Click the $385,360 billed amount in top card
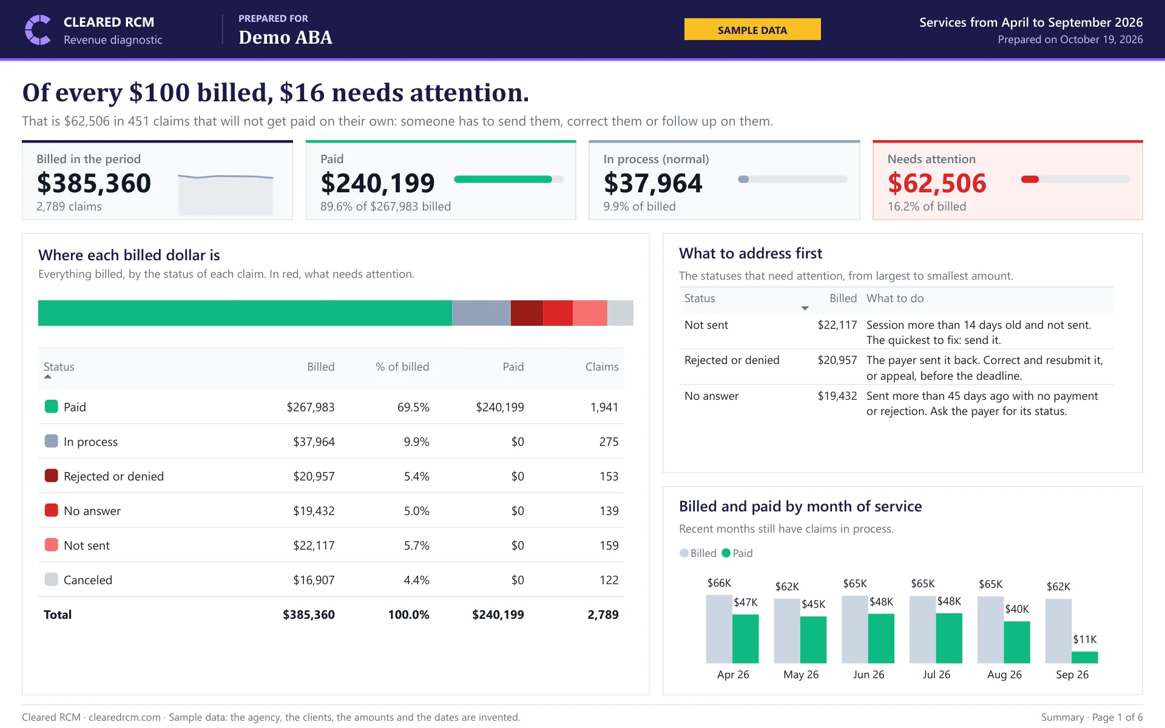 coord(94,183)
